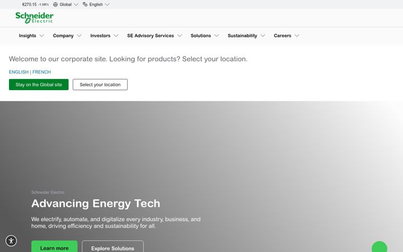Select the ENGLISH language link

pos(18,72)
